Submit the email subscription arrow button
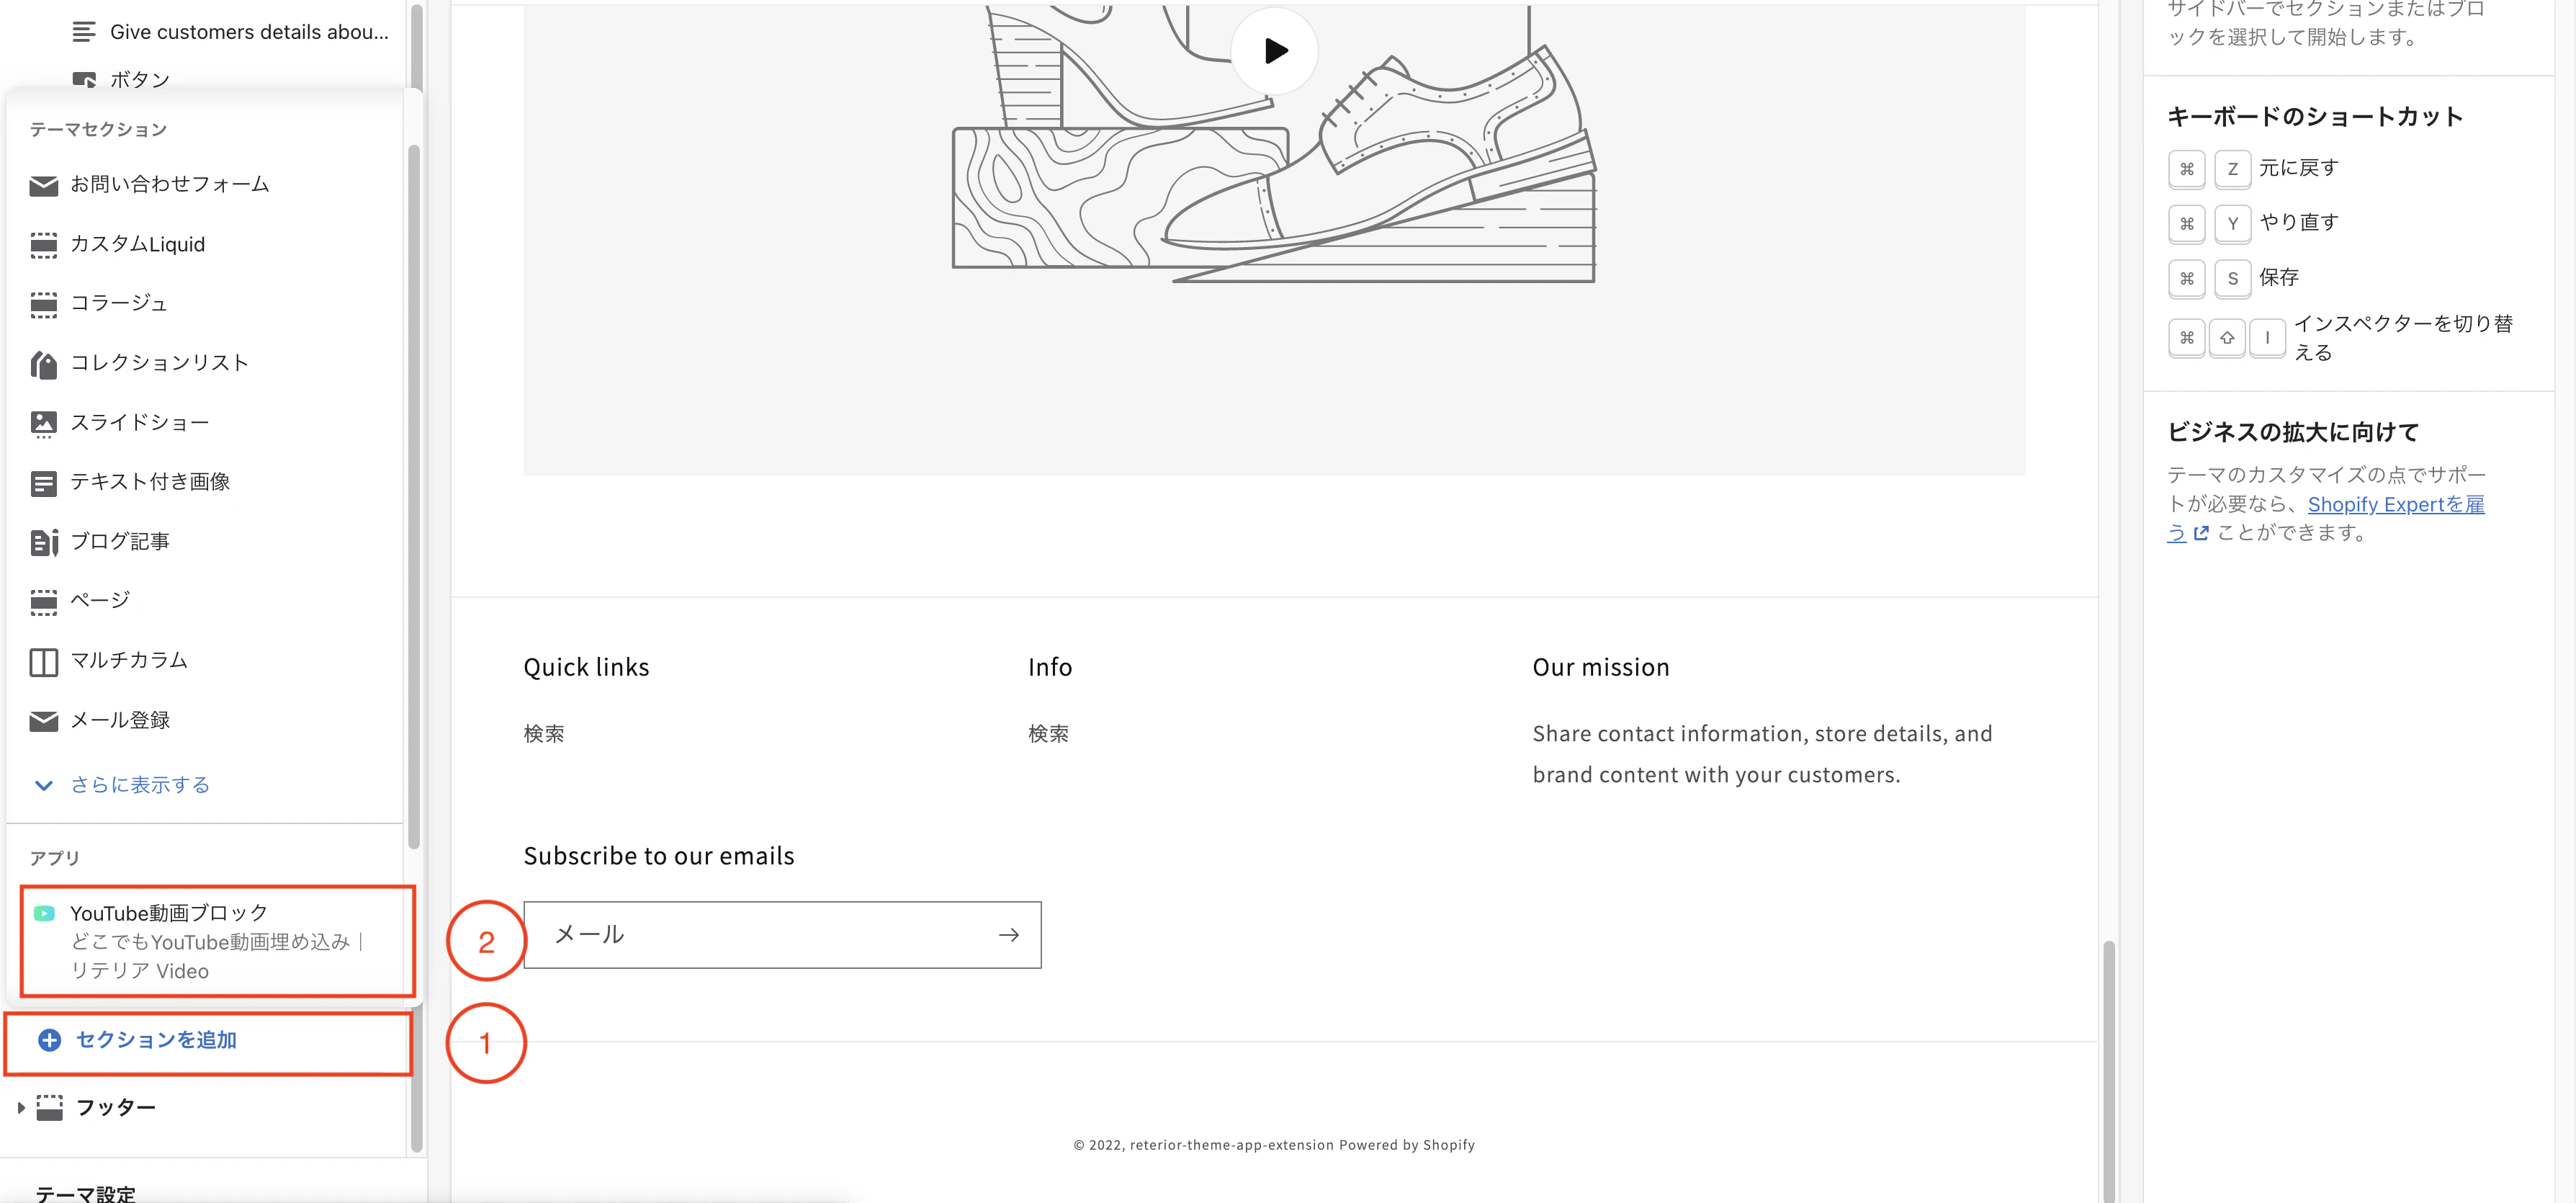The image size is (2576, 1203). click(1008, 935)
